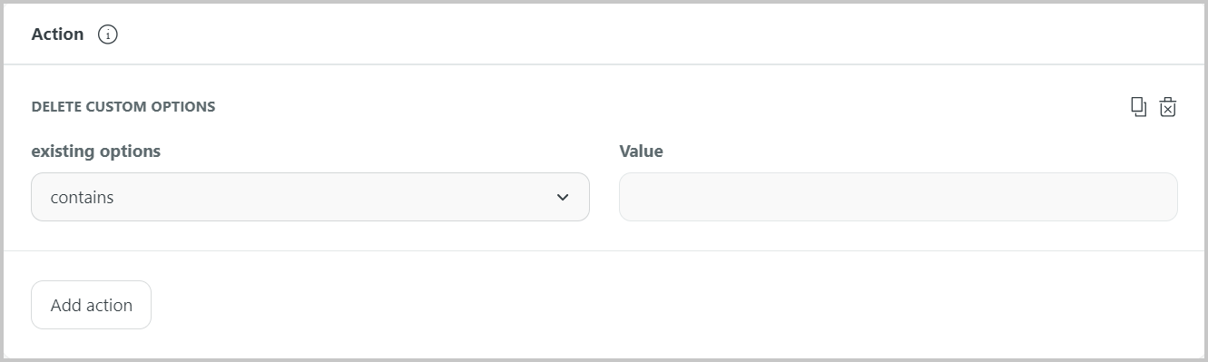Click the Add action button
The image size is (1208, 362).
click(x=91, y=305)
